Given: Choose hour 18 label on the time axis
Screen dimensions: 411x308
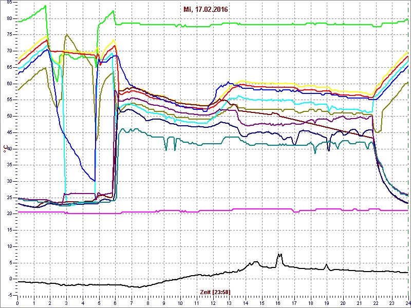Looking at the screenshot, I should [311, 302].
